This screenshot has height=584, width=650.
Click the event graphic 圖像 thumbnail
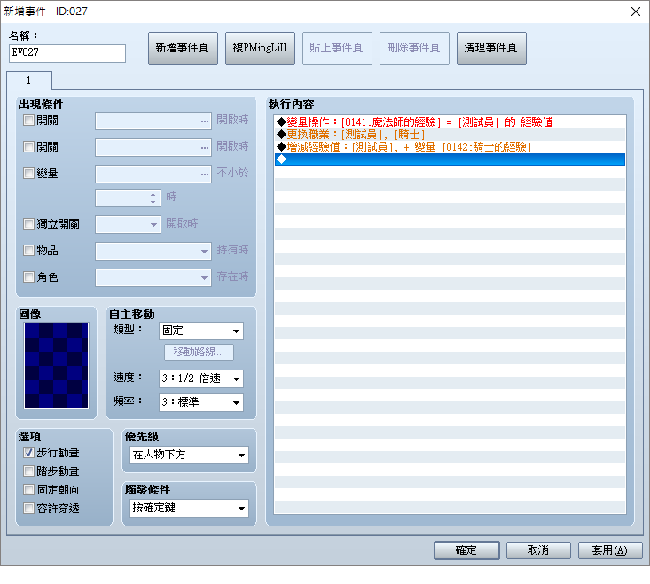click(57, 366)
